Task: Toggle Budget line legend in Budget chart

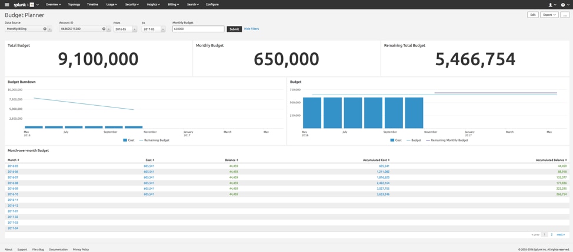Action: 414,140
